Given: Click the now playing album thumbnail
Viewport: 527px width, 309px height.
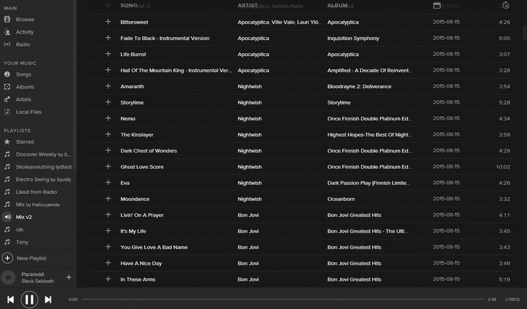Looking at the screenshot, I should (x=9, y=277).
